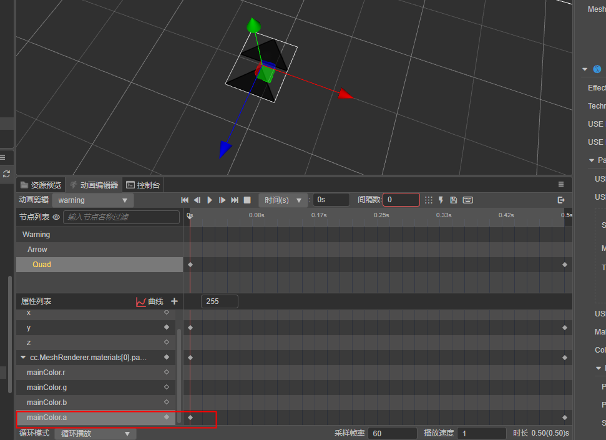This screenshot has width=606, height=440.
Task: Collapse the material section in inspector
Action: (585, 69)
